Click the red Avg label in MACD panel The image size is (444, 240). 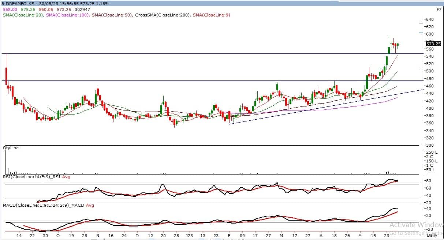pyautogui.click(x=90, y=205)
